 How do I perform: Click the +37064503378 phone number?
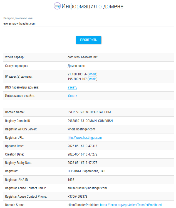point(77,197)
